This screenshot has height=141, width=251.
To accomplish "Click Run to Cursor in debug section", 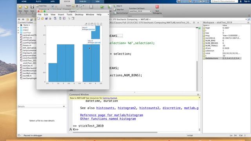I will [x=121, y=13].
